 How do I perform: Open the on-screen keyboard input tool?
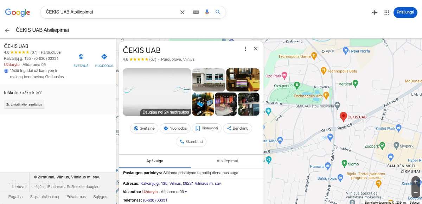click(196, 12)
